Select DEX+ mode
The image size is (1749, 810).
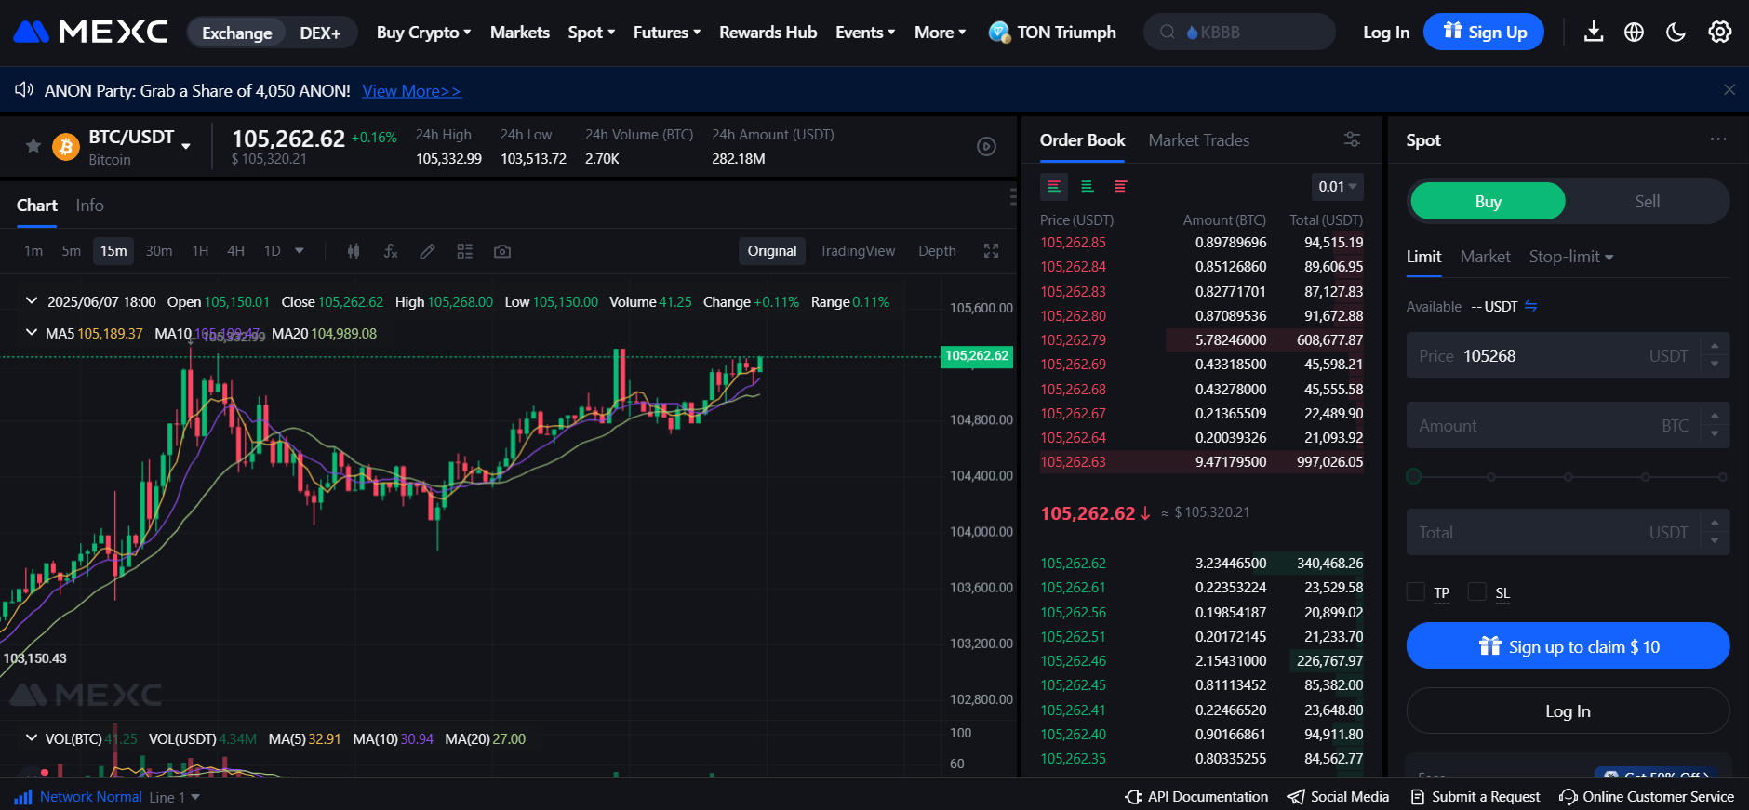pyautogui.click(x=320, y=33)
